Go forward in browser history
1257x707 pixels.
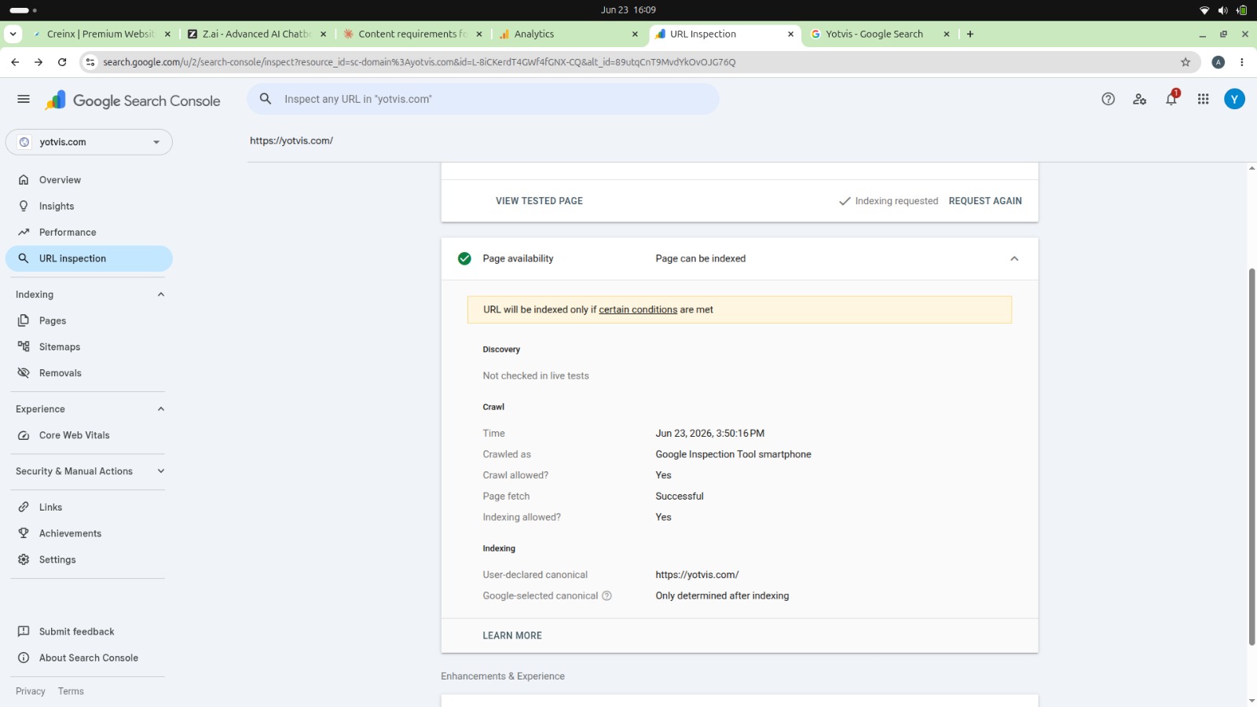click(x=38, y=62)
